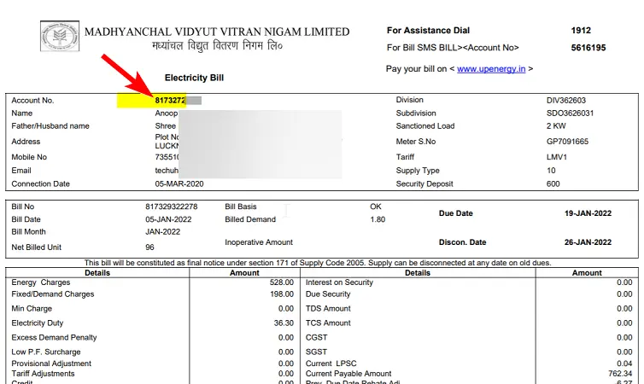Select Energy Charges amount 528.00

[281, 282]
